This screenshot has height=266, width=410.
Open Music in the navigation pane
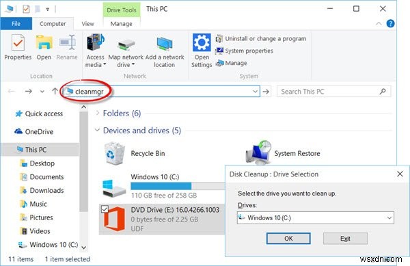[33, 204]
